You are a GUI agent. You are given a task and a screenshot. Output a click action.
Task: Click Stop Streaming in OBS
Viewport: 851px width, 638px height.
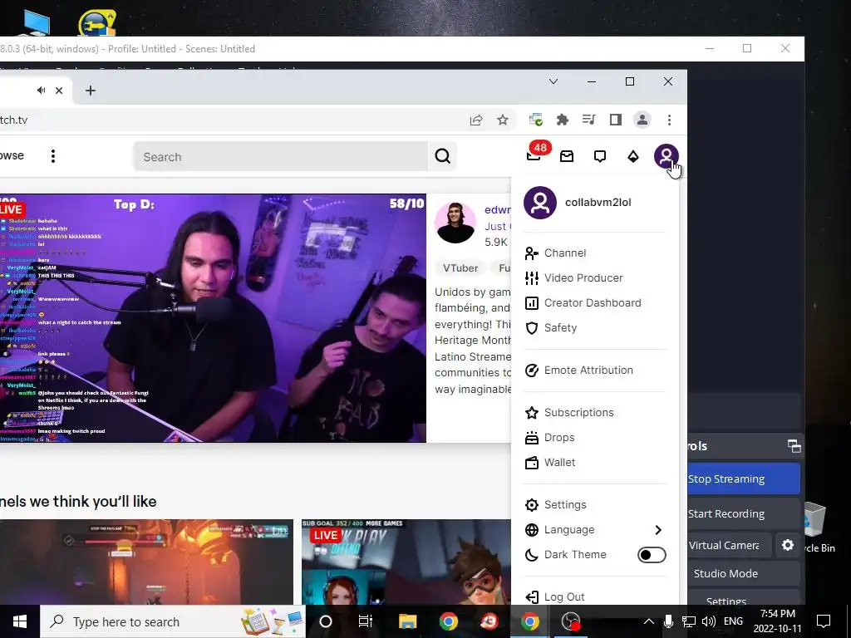743,478
